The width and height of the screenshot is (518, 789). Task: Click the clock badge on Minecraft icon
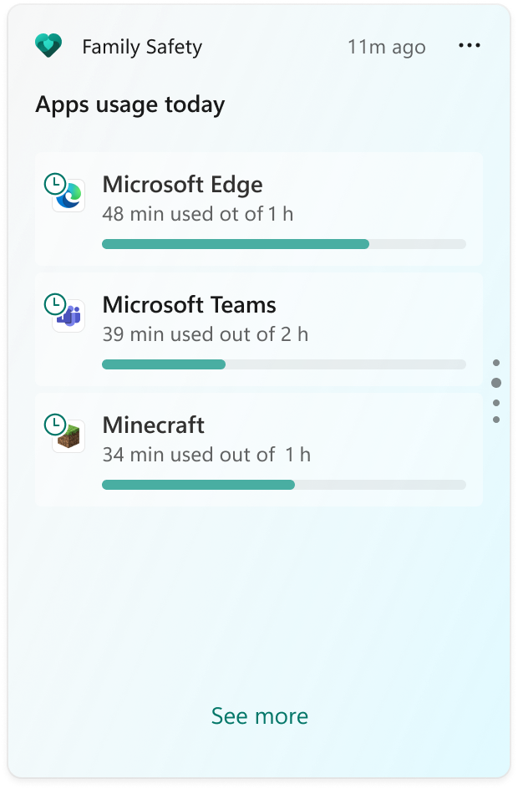55,425
